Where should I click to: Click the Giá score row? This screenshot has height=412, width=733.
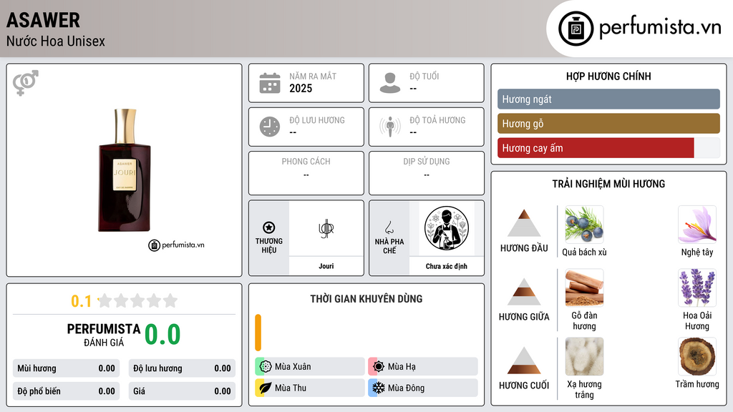click(x=182, y=391)
